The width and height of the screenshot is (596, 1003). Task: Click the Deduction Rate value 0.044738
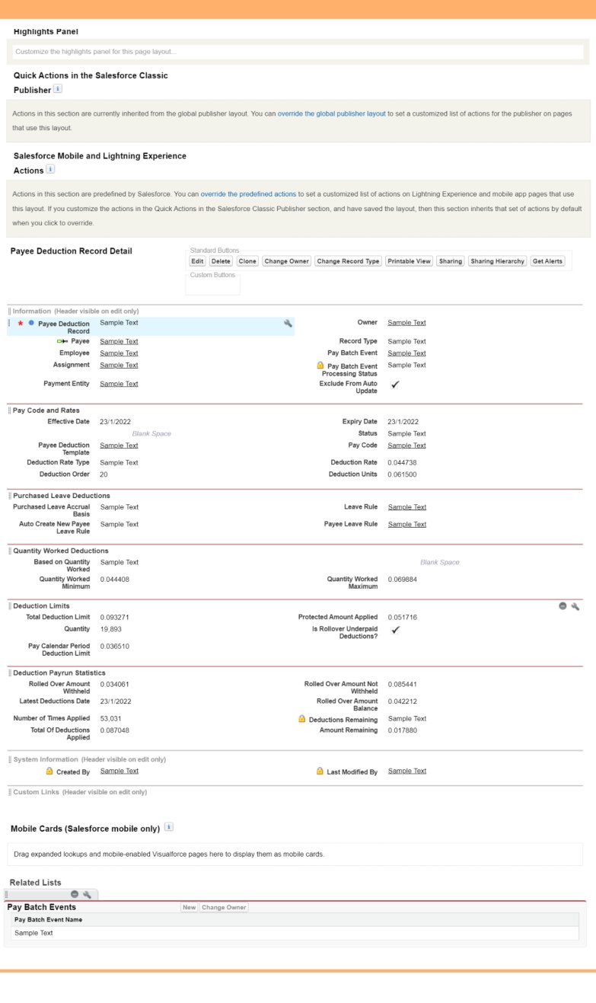[402, 462]
